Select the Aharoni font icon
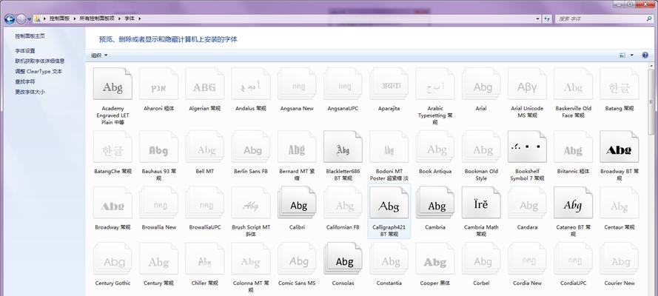The width and height of the screenshot is (658, 296). 158,84
